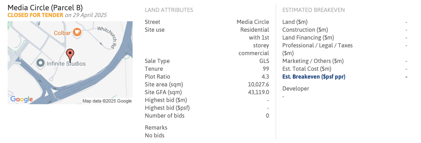Click the red location pin on map
Image resolution: width=421 pixels, height=143 pixels.
pyautogui.click(x=70, y=55)
